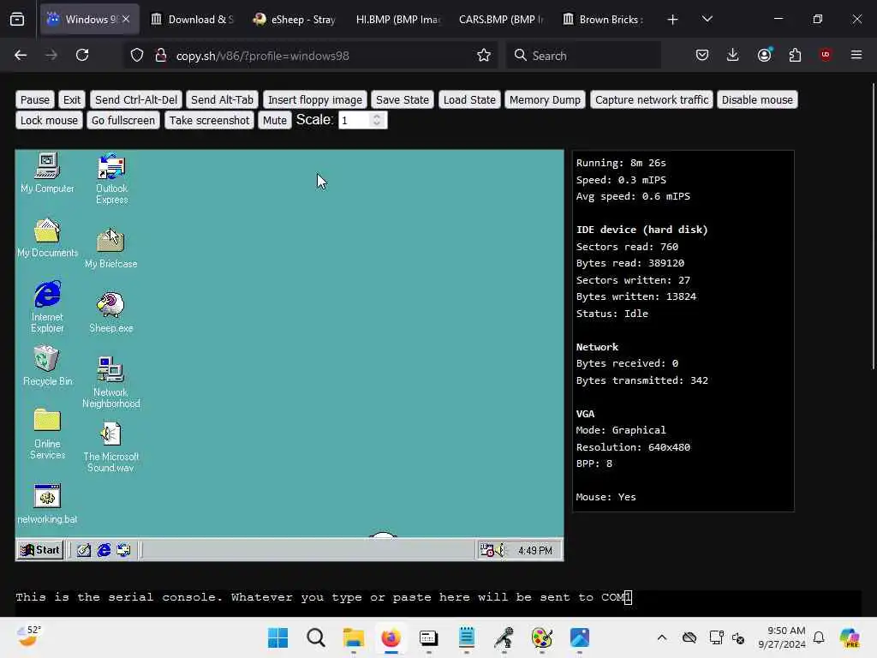Open Firefox downloads panel
The width and height of the screenshot is (877, 658).
click(x=733, y=56)
